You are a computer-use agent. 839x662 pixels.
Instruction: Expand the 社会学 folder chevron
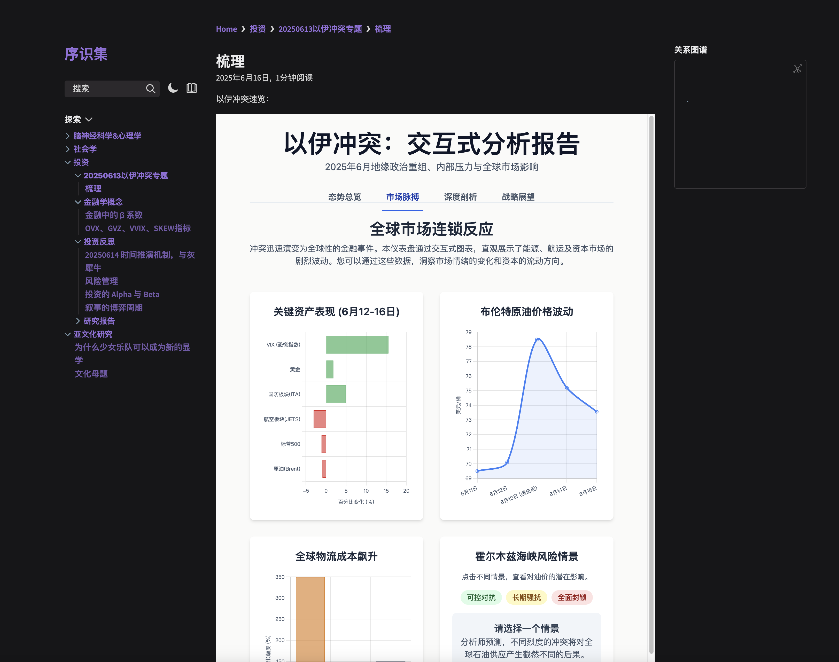point(68,149)
